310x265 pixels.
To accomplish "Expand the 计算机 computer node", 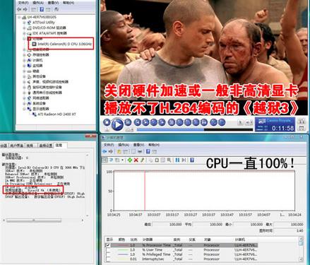I will 24,60.
